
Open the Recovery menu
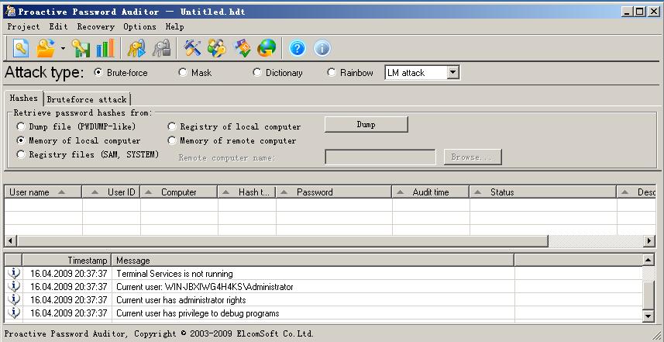click(96, 26)
